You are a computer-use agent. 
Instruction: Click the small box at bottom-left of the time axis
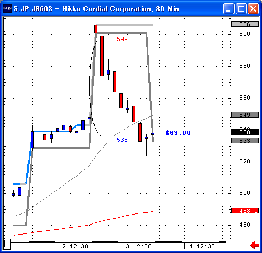[x=7, y=244]
